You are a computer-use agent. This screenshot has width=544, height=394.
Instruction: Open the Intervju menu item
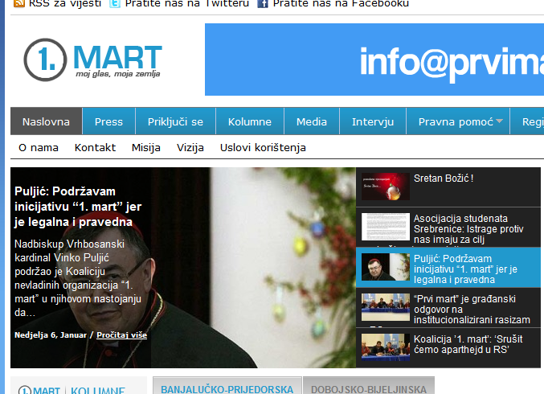tap(373, 121)
